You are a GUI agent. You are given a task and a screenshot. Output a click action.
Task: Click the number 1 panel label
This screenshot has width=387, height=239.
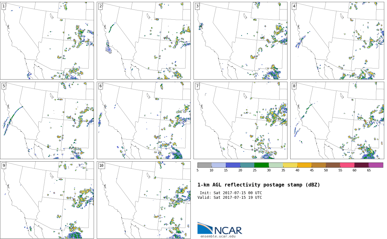4,6
